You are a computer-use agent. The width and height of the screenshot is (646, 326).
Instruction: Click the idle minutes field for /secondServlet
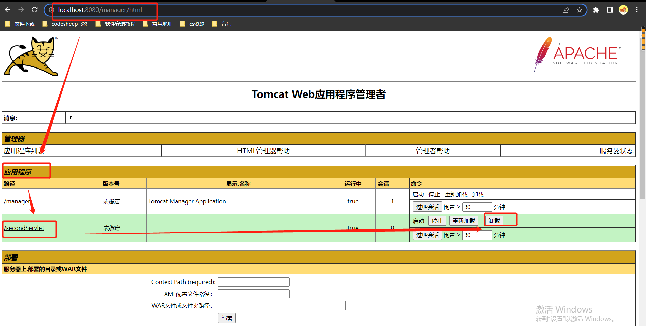[x=477, y=235]
